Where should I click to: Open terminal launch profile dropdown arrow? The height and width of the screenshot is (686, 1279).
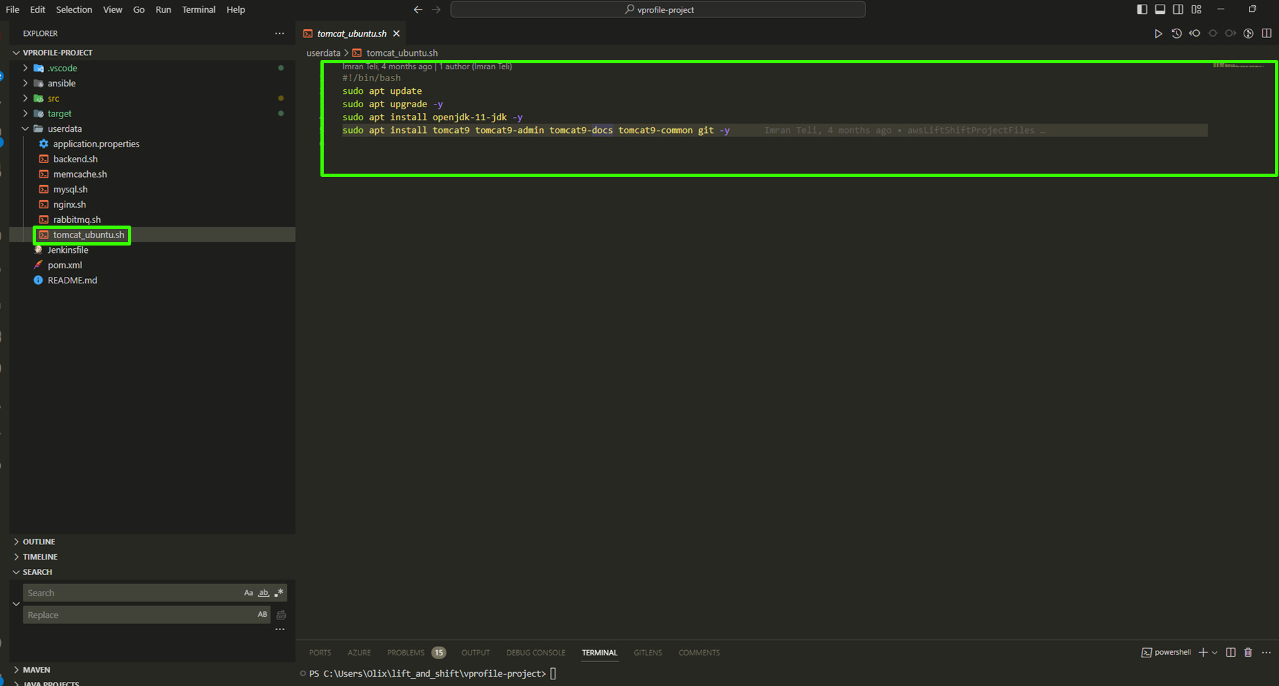click(1214, 652)
